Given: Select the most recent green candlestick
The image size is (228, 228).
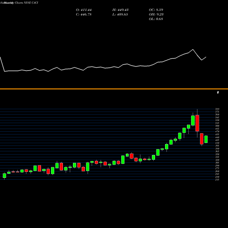Looking at the screenshot, I should tap(206, 139).
